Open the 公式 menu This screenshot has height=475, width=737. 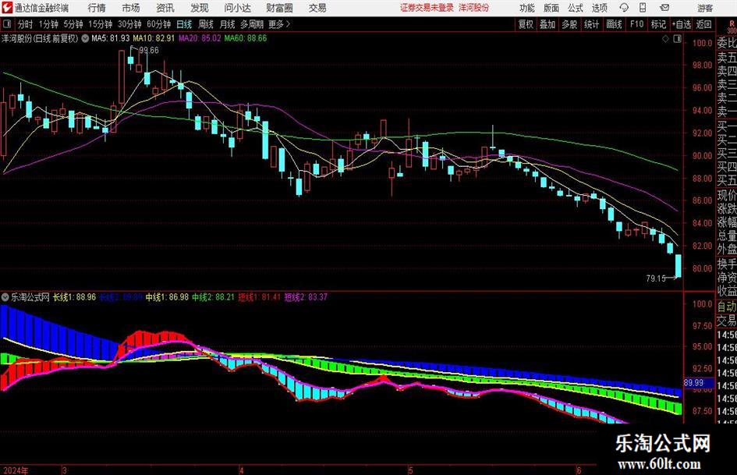[576, 8]
